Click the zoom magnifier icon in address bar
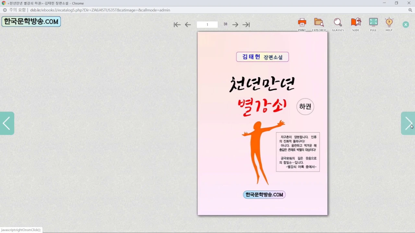415x233 pixels. (410, 10)
